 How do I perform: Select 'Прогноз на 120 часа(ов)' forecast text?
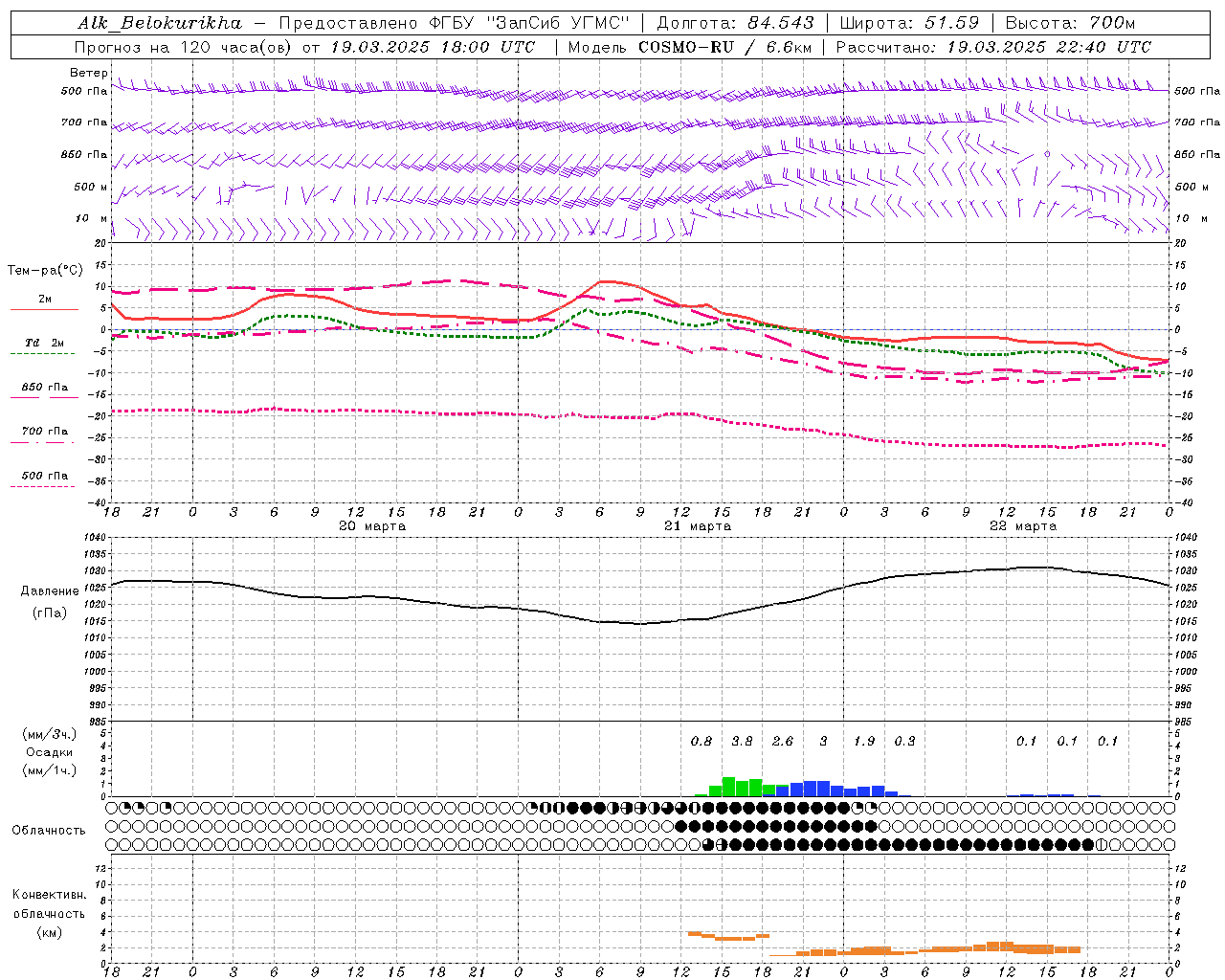coord(185,47)
